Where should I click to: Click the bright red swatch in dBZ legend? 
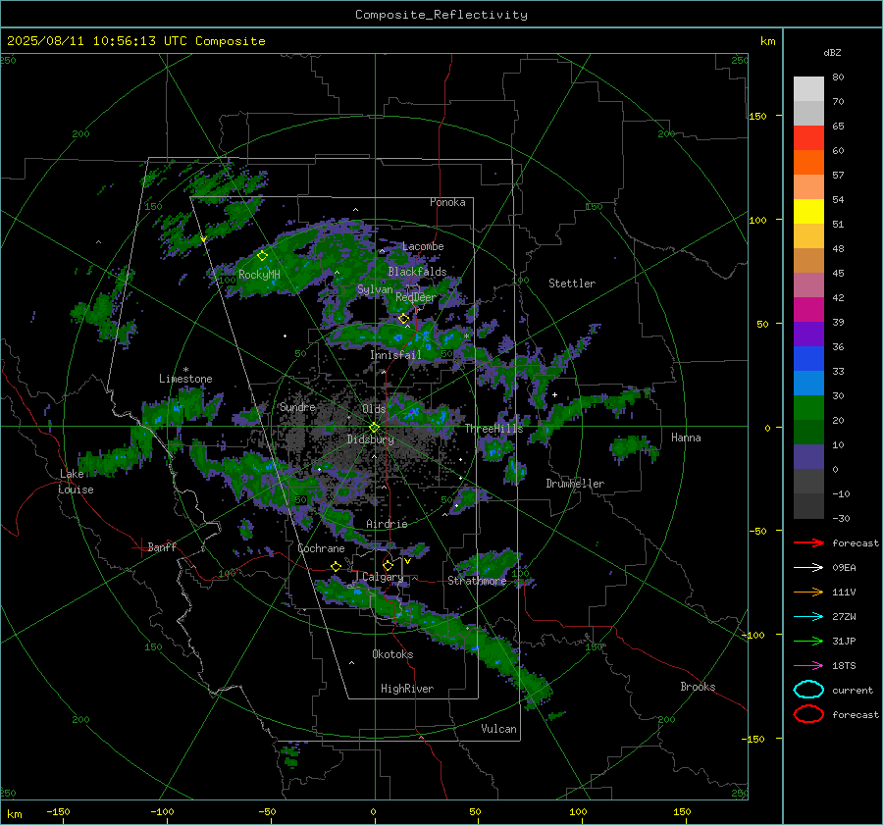(x=808, y=138)
